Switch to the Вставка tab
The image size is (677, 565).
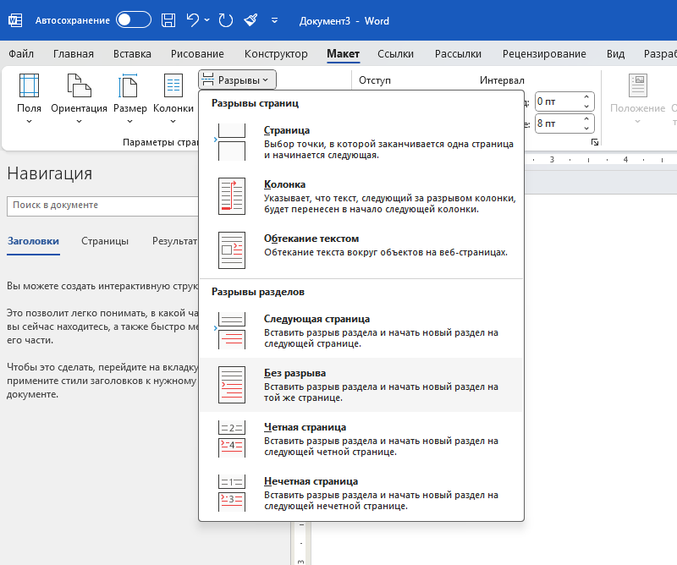point(132,53)
